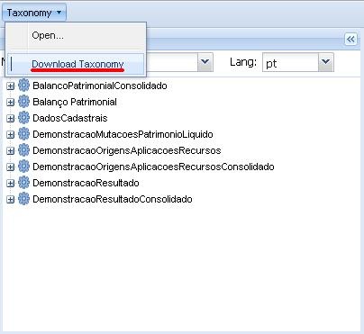Select the DemonstracaoResultadoConsolidado tree label
Viewport: 364px width, 334px height.
pyautogui.click(x=113, y=199)
